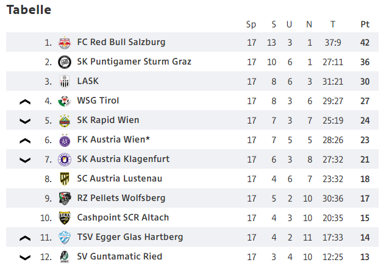Click the SK Rapid Wien crest
The image size is (386, 268).
point(65,121)
